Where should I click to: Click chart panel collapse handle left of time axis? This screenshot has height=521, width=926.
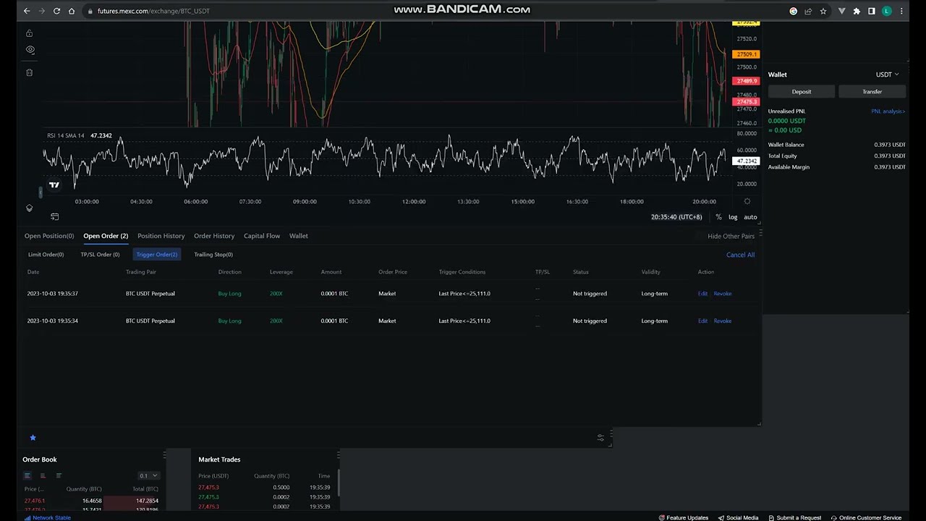pos(40,192)
